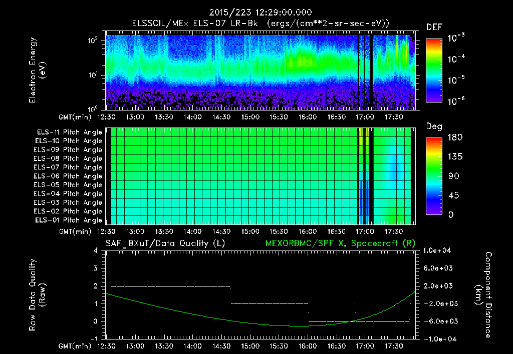Viewport: 513px width, 354px height.
Task: Click the ELS-04 Pitch Angle row label
Action: coord(68,194)
